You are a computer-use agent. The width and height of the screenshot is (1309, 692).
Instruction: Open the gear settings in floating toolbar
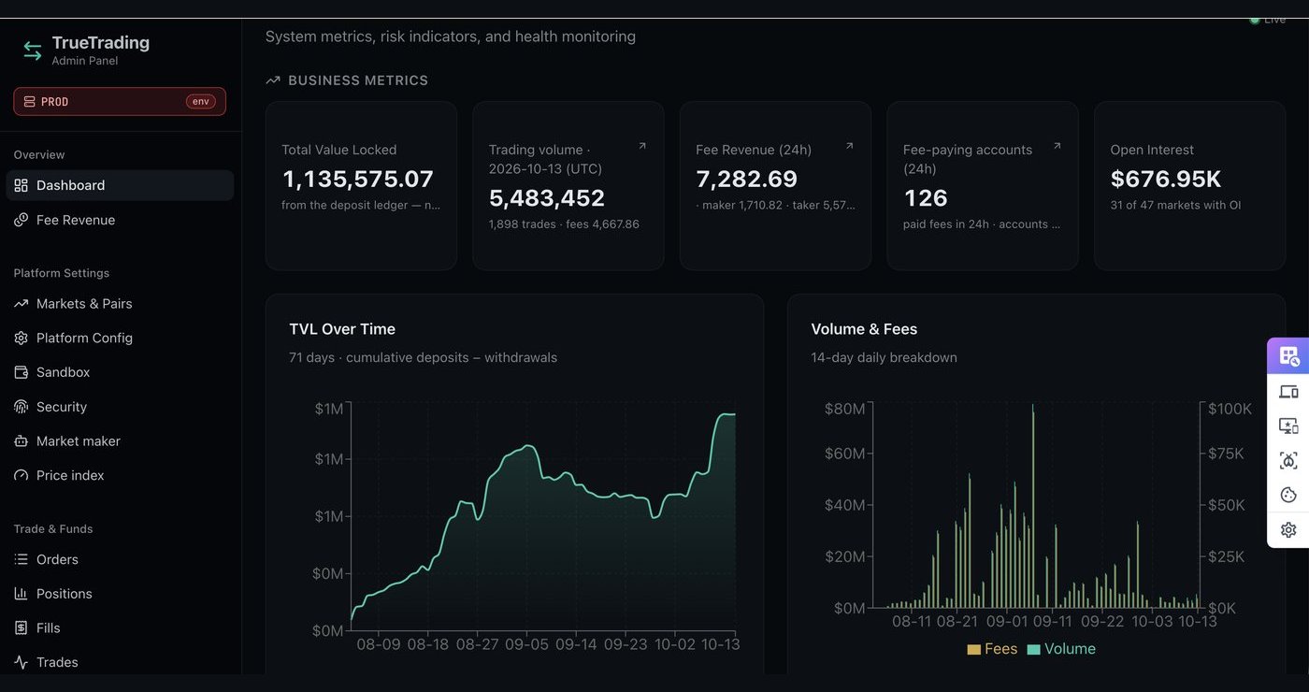click(x=1288, y=529)
